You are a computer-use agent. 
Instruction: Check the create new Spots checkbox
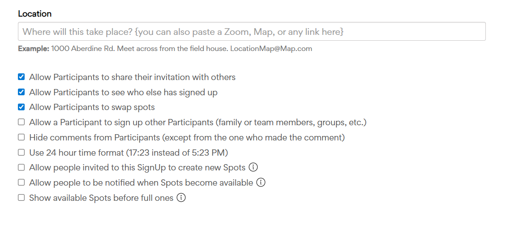pyautogui.click(x=21, y=168)
